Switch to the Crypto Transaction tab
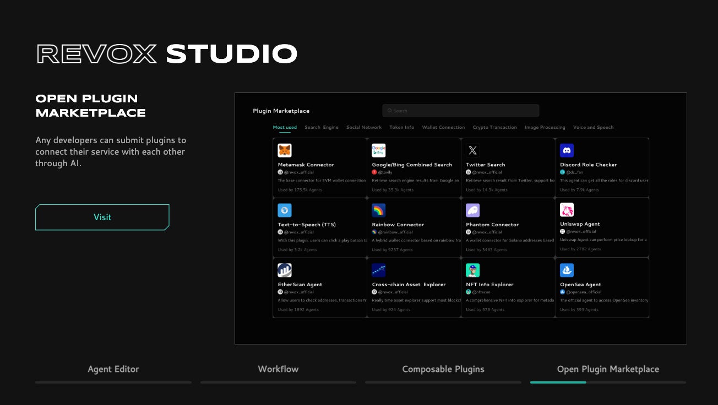The height and width of the screenshot is (405, 718). pos(494,127)
